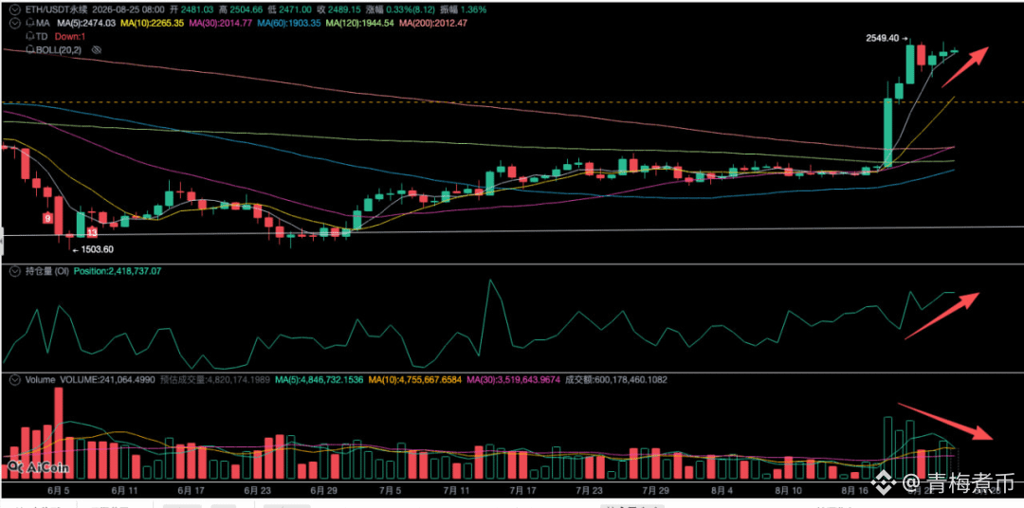The height and width of the screenshot is (508, 1024).
Task: Click the TD indicator name label
Action: (x=42, y=36)
